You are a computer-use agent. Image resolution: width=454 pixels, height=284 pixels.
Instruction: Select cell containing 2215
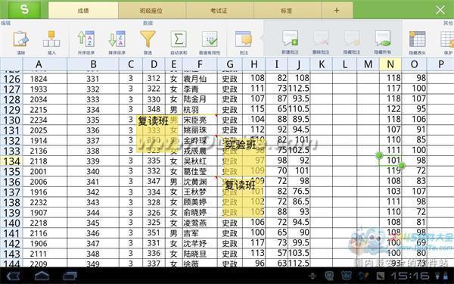pos(45,110)
